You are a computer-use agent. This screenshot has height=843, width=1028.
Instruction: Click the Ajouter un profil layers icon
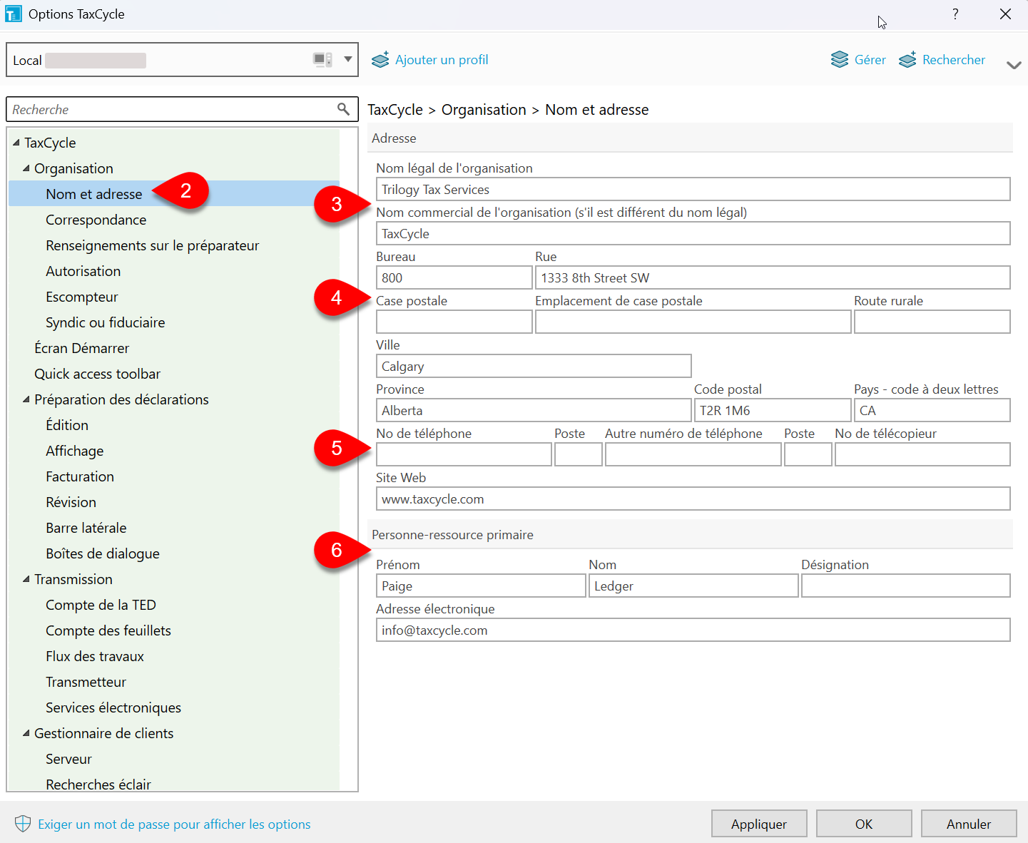click(x=380, y=59)
